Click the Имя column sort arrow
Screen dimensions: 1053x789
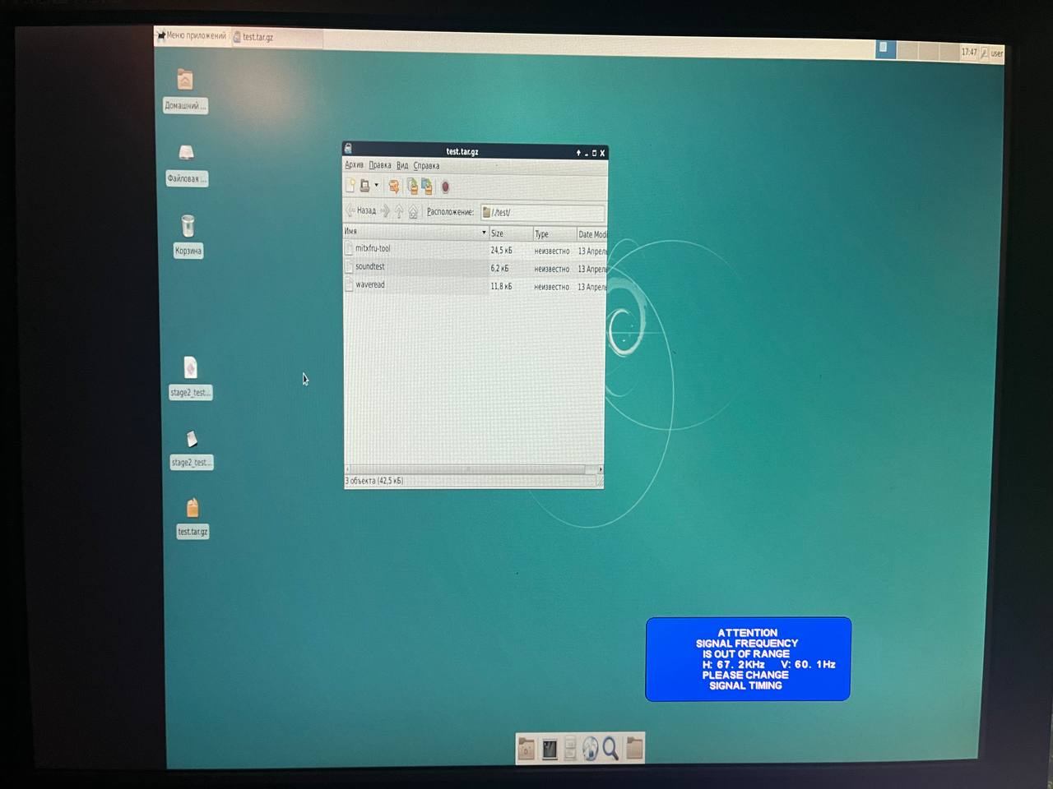pyautogui.click(x=484, y=233)
